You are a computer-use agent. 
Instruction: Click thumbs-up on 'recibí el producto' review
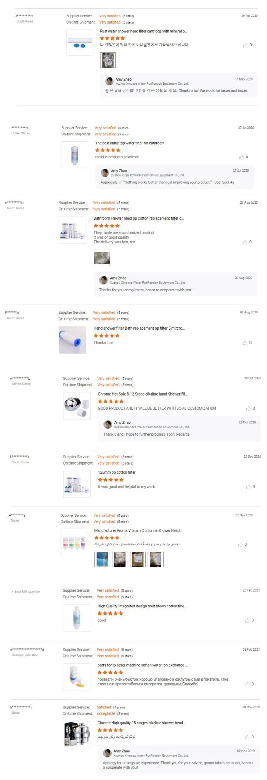[x=242, y=157]
